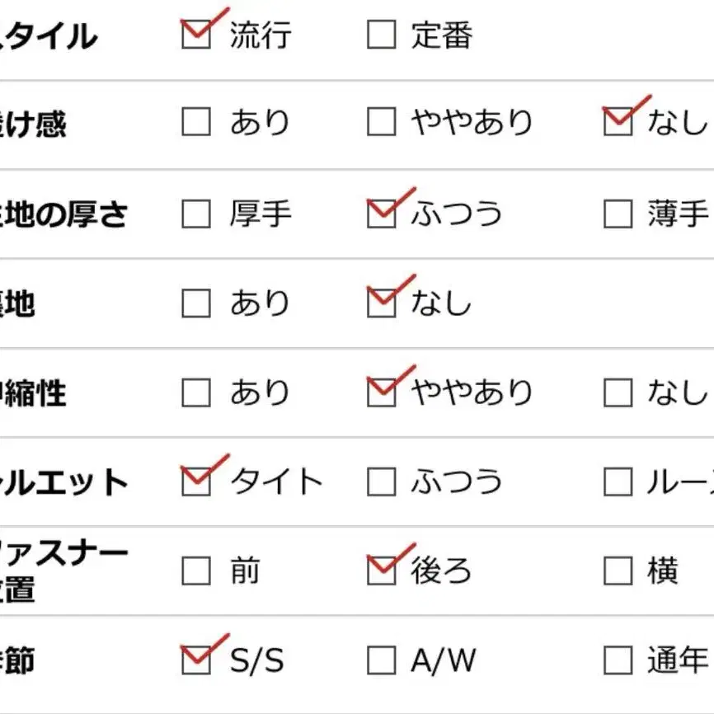Uncheck the S/S season checkbox
The image size is (714, 714).
[195, 660]
